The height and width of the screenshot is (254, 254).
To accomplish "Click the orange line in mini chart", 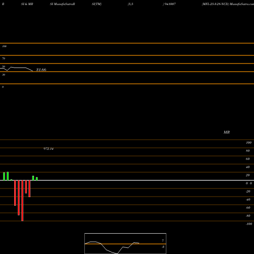I will 125,244.
